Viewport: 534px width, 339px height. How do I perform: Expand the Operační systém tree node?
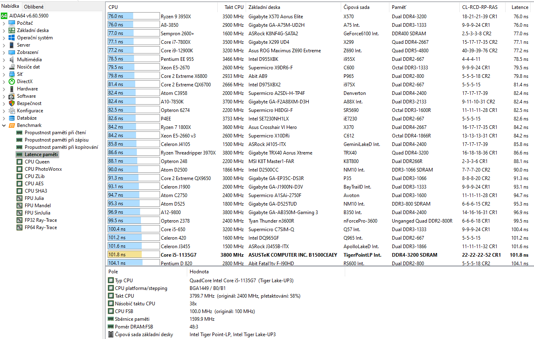4,38
